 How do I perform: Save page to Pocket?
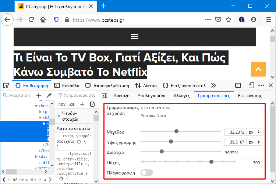click(x=218, y=20)
